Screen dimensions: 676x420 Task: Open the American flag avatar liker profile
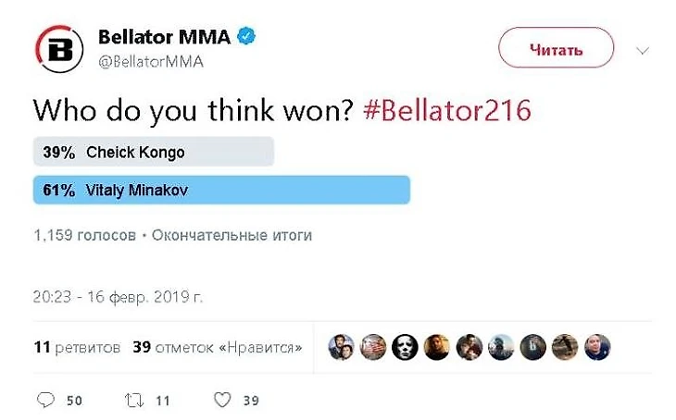(x=372, y=347)
